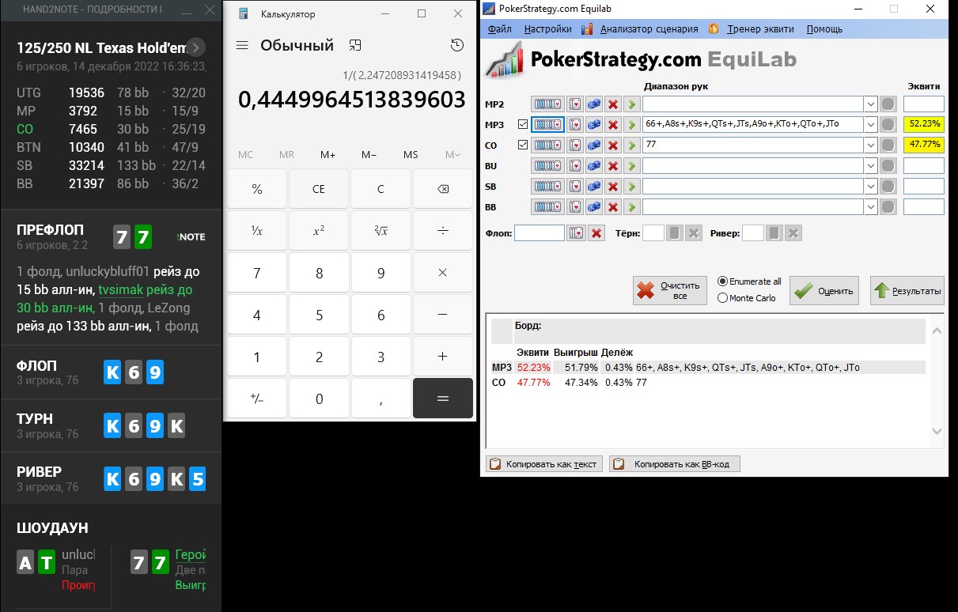
Task: Click the blue dice icon in MP3 row
Action: tap(593, 125)
